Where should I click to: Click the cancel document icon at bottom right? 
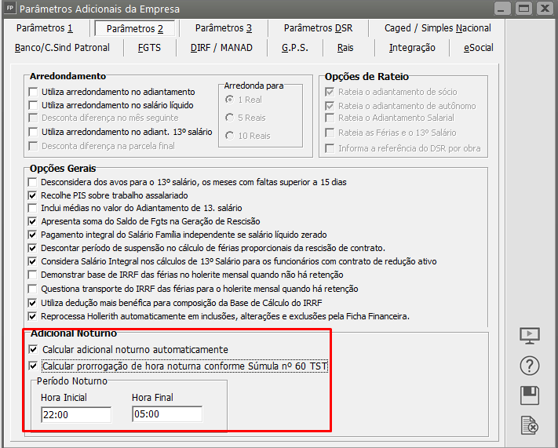tap(531, 425)
